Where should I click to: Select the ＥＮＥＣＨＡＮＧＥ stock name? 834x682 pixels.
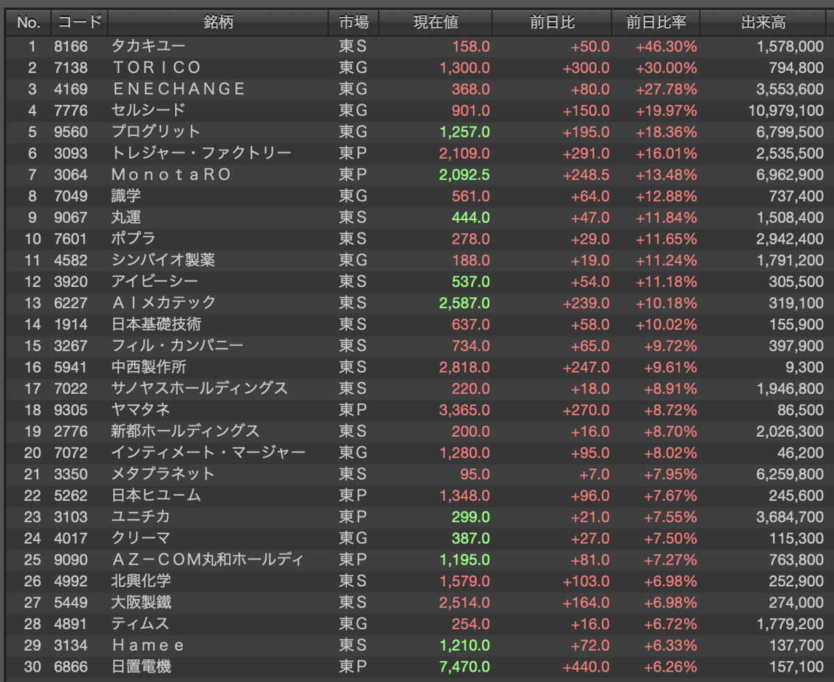179,89
